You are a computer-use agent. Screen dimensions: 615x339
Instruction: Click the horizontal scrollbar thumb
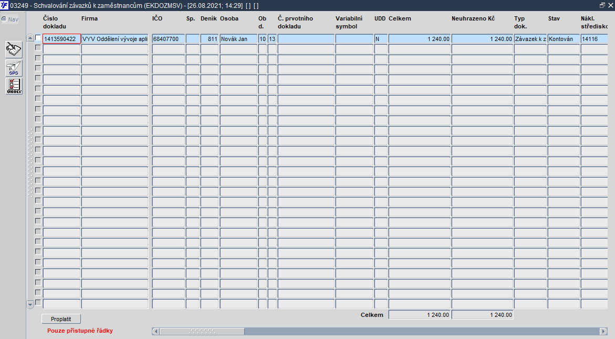(x=202, y=331)
